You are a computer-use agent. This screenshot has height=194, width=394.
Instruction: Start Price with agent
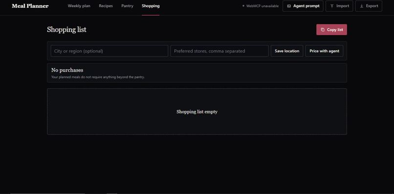click(325, 51)
